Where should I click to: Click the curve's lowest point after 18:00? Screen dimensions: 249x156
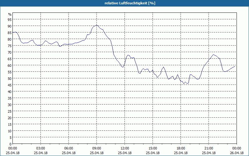(184, 84)
